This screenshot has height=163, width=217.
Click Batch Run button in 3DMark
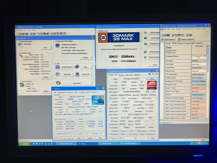pos(67,74)
